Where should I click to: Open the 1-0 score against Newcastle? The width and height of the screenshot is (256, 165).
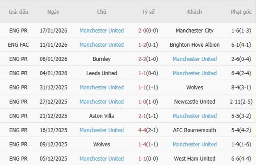[148, 102]
